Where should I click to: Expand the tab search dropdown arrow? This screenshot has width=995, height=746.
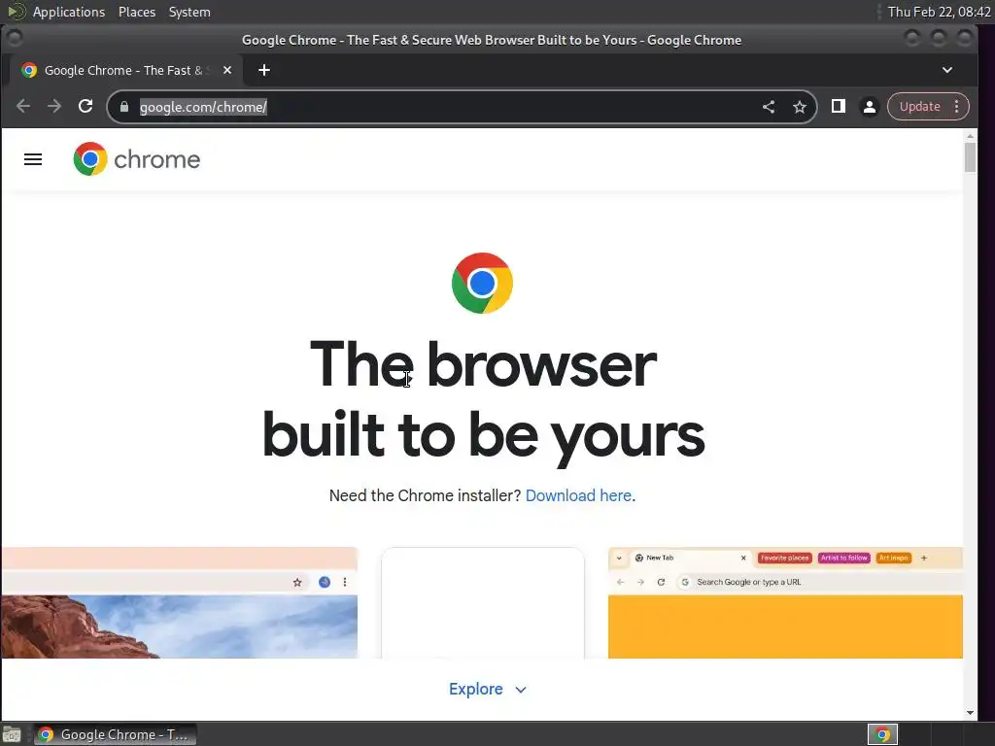[x=947, y=70]
